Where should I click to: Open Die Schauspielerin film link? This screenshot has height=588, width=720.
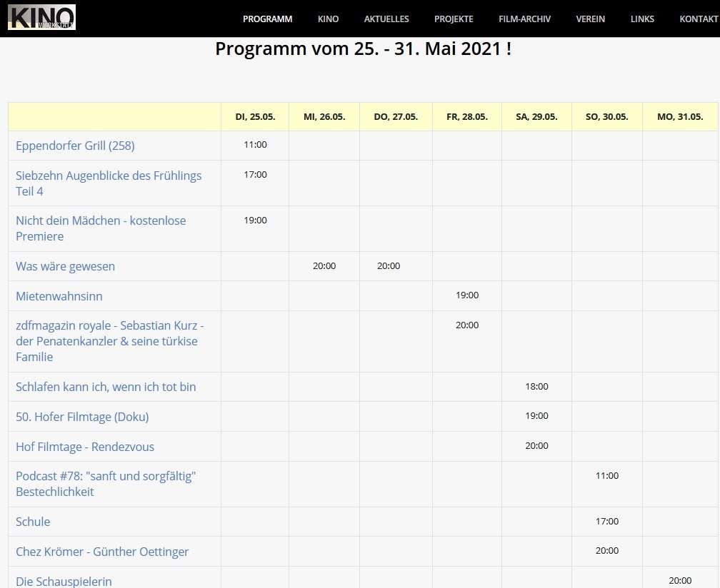(x=64, y=581)
